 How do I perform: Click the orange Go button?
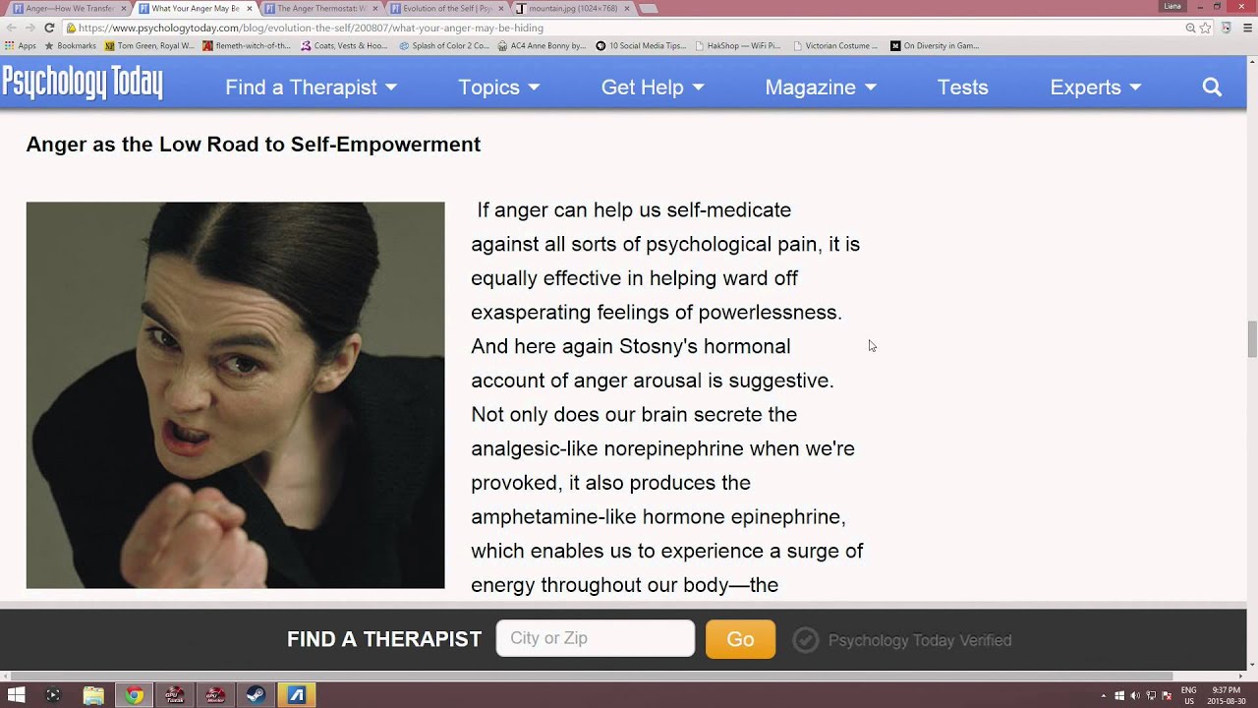[x=740, y=639]
